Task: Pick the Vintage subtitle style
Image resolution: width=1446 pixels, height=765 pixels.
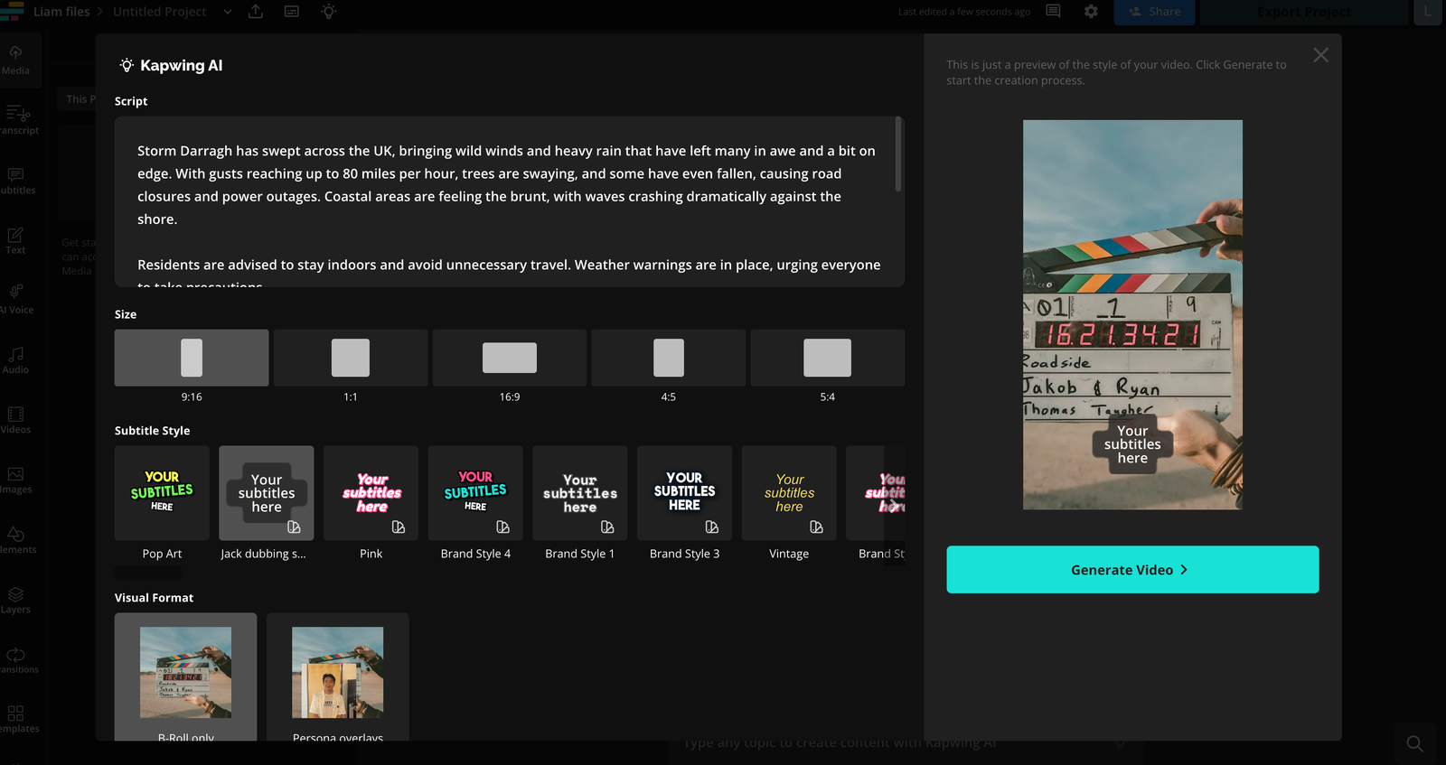Action: [x=789, y=493]
